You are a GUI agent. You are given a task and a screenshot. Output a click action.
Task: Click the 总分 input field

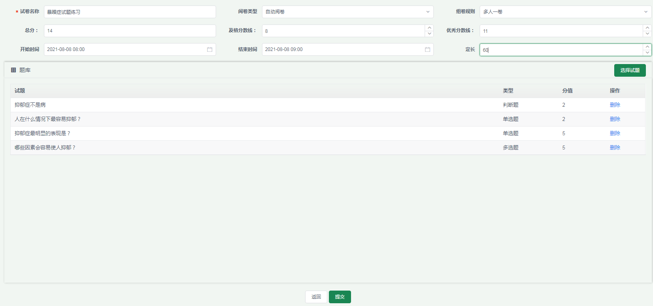pos(130,31)
